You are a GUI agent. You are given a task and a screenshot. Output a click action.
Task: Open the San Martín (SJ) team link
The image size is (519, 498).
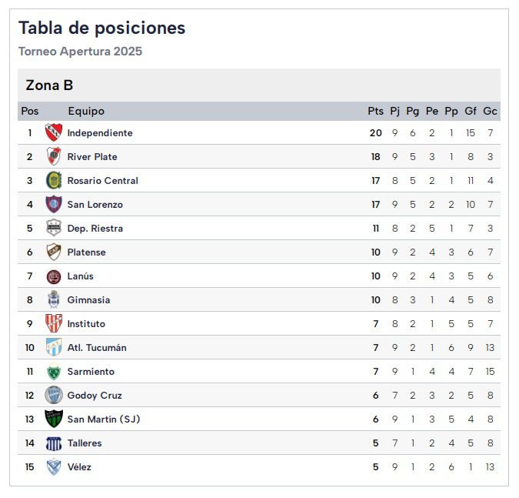tap(104, 419)
